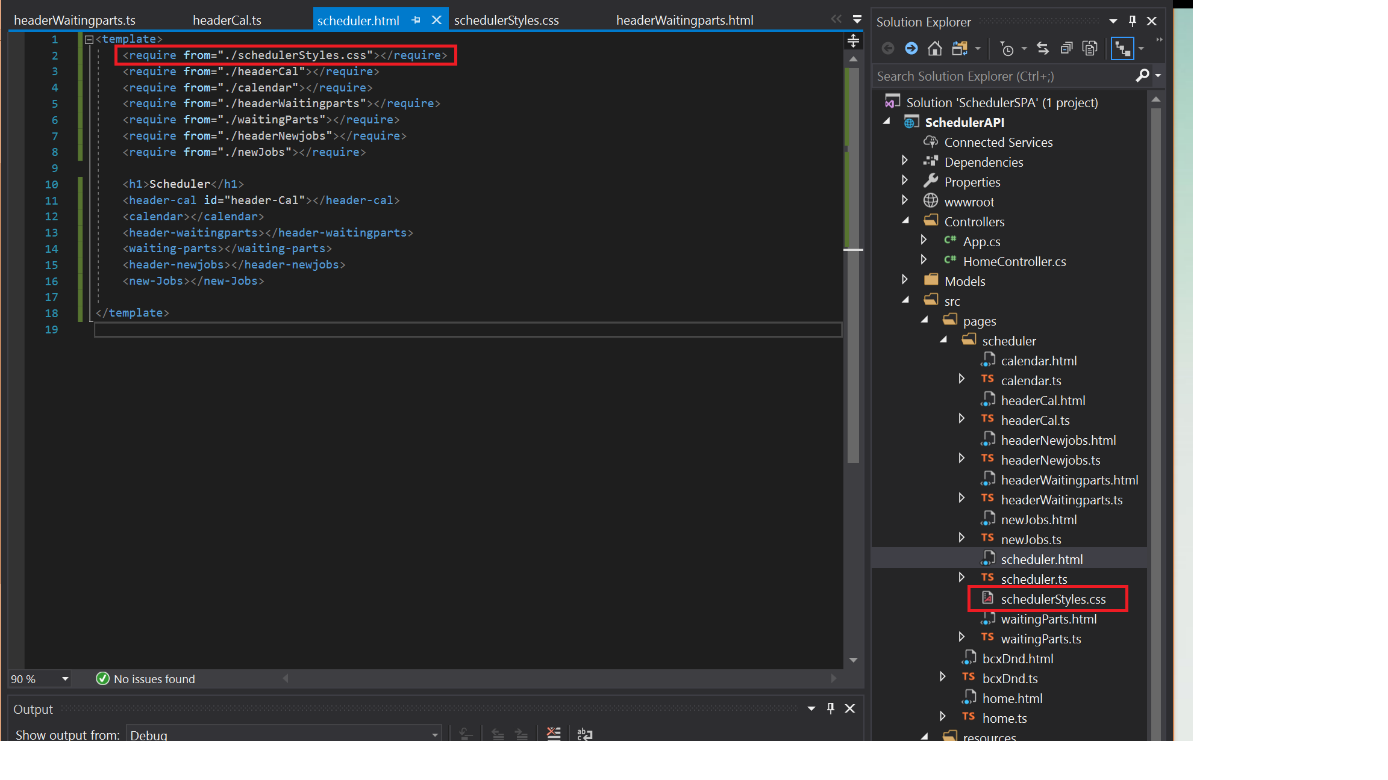The image size is (1388, 780).
Task: Select Solution 'SchedulerSPA' root node
Action: (1002, 103)
